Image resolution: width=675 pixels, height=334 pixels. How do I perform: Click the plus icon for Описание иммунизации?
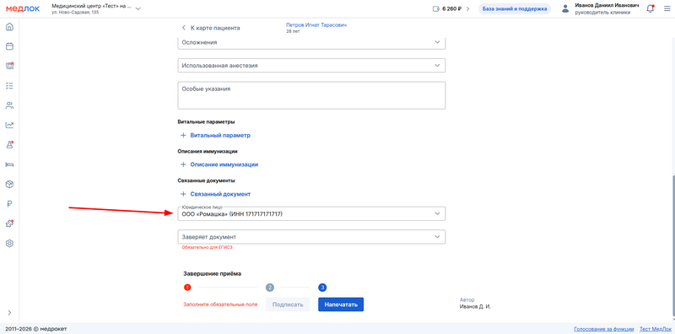[x=183, y=164]
